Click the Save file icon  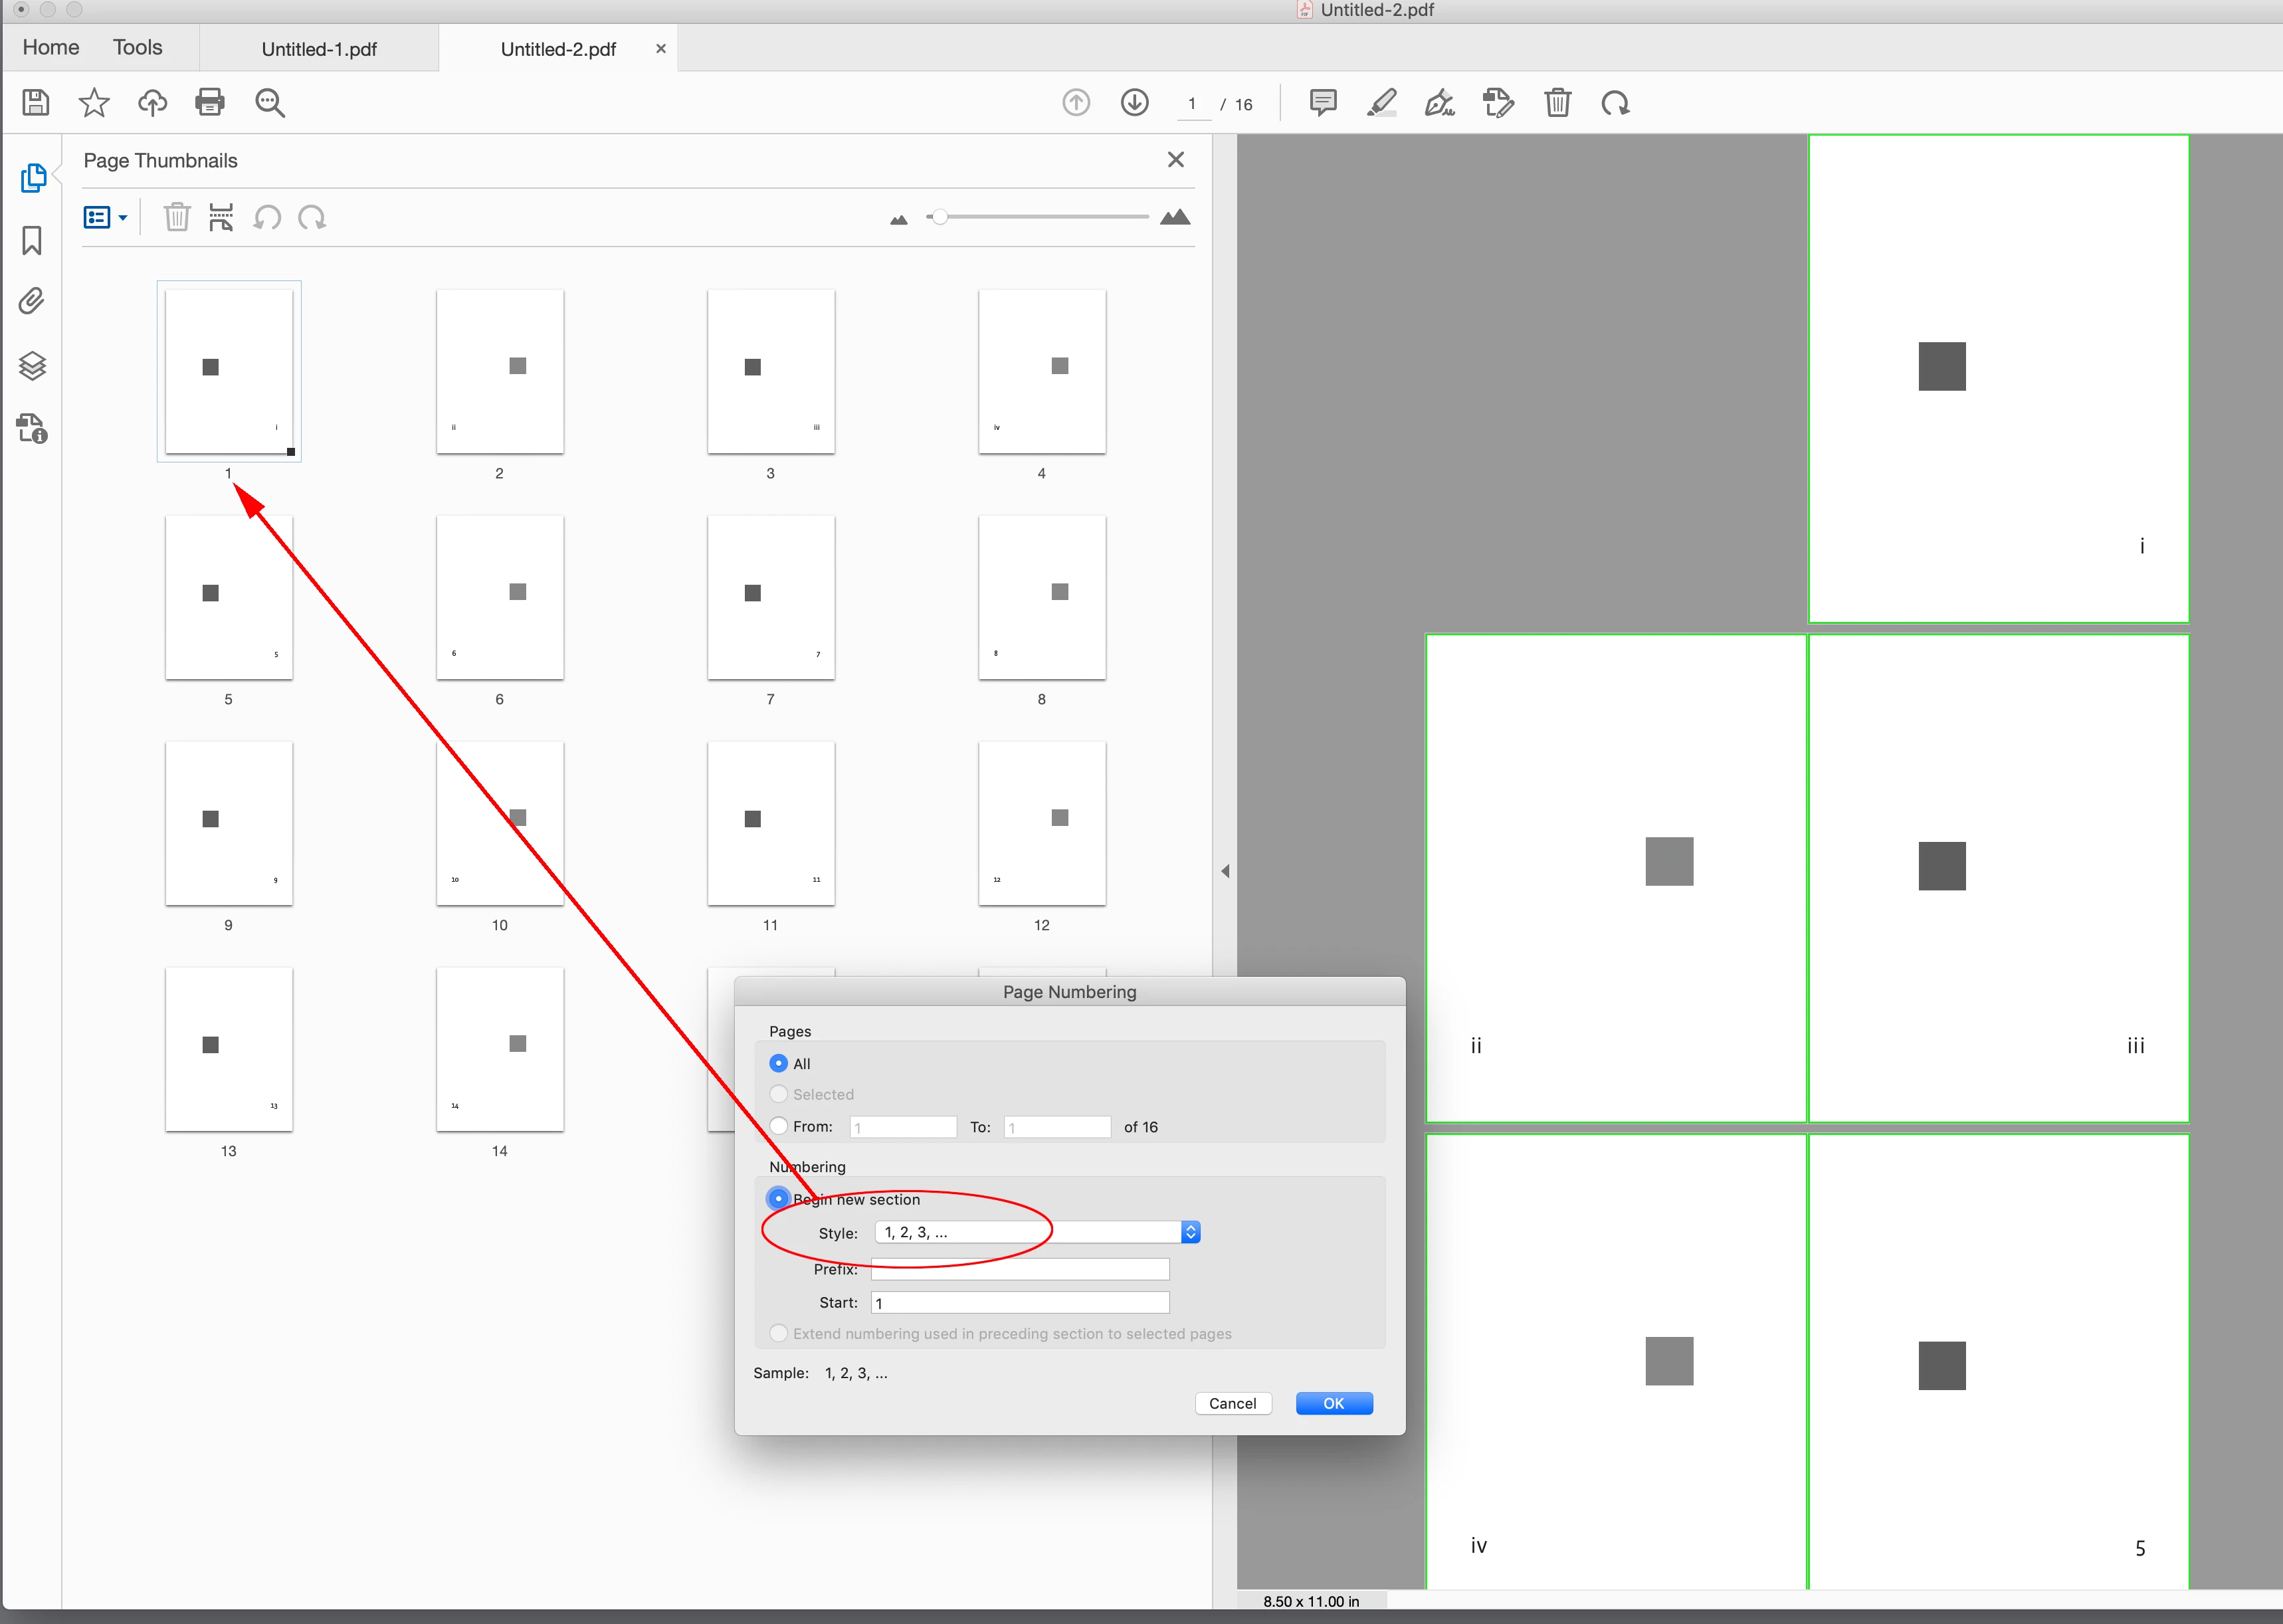pos(36,102)
